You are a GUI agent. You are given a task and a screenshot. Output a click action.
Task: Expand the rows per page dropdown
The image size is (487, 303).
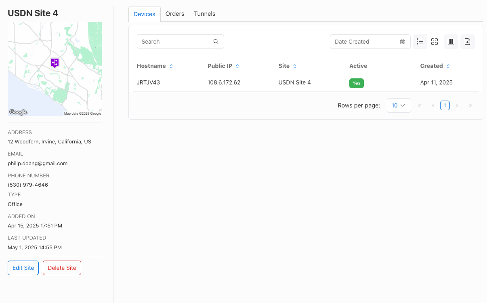399,105
